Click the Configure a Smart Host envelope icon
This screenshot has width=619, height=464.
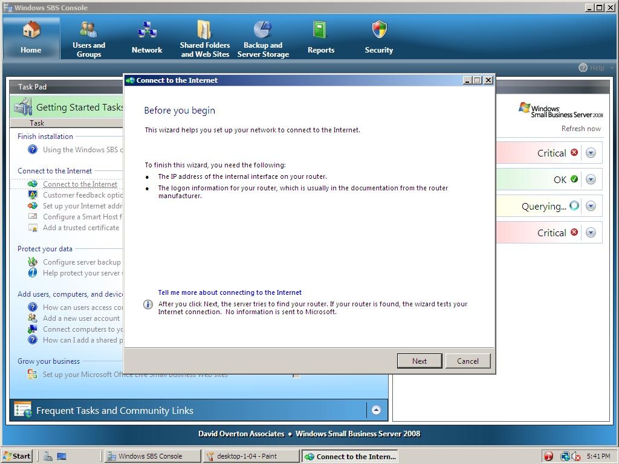33,217
